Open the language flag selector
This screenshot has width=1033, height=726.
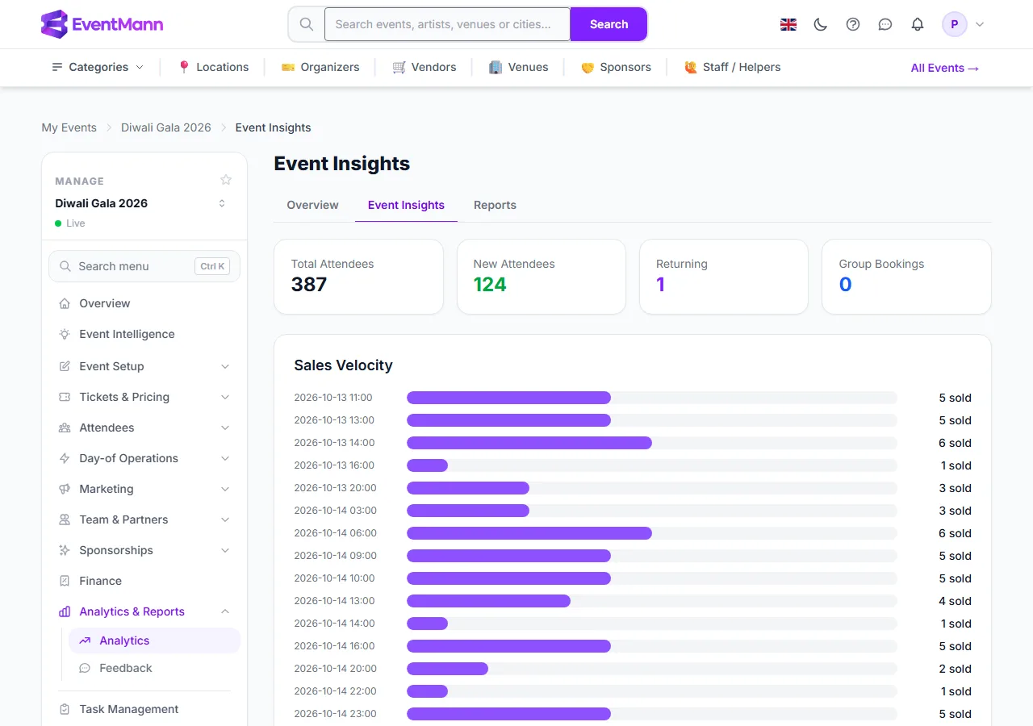788,24
